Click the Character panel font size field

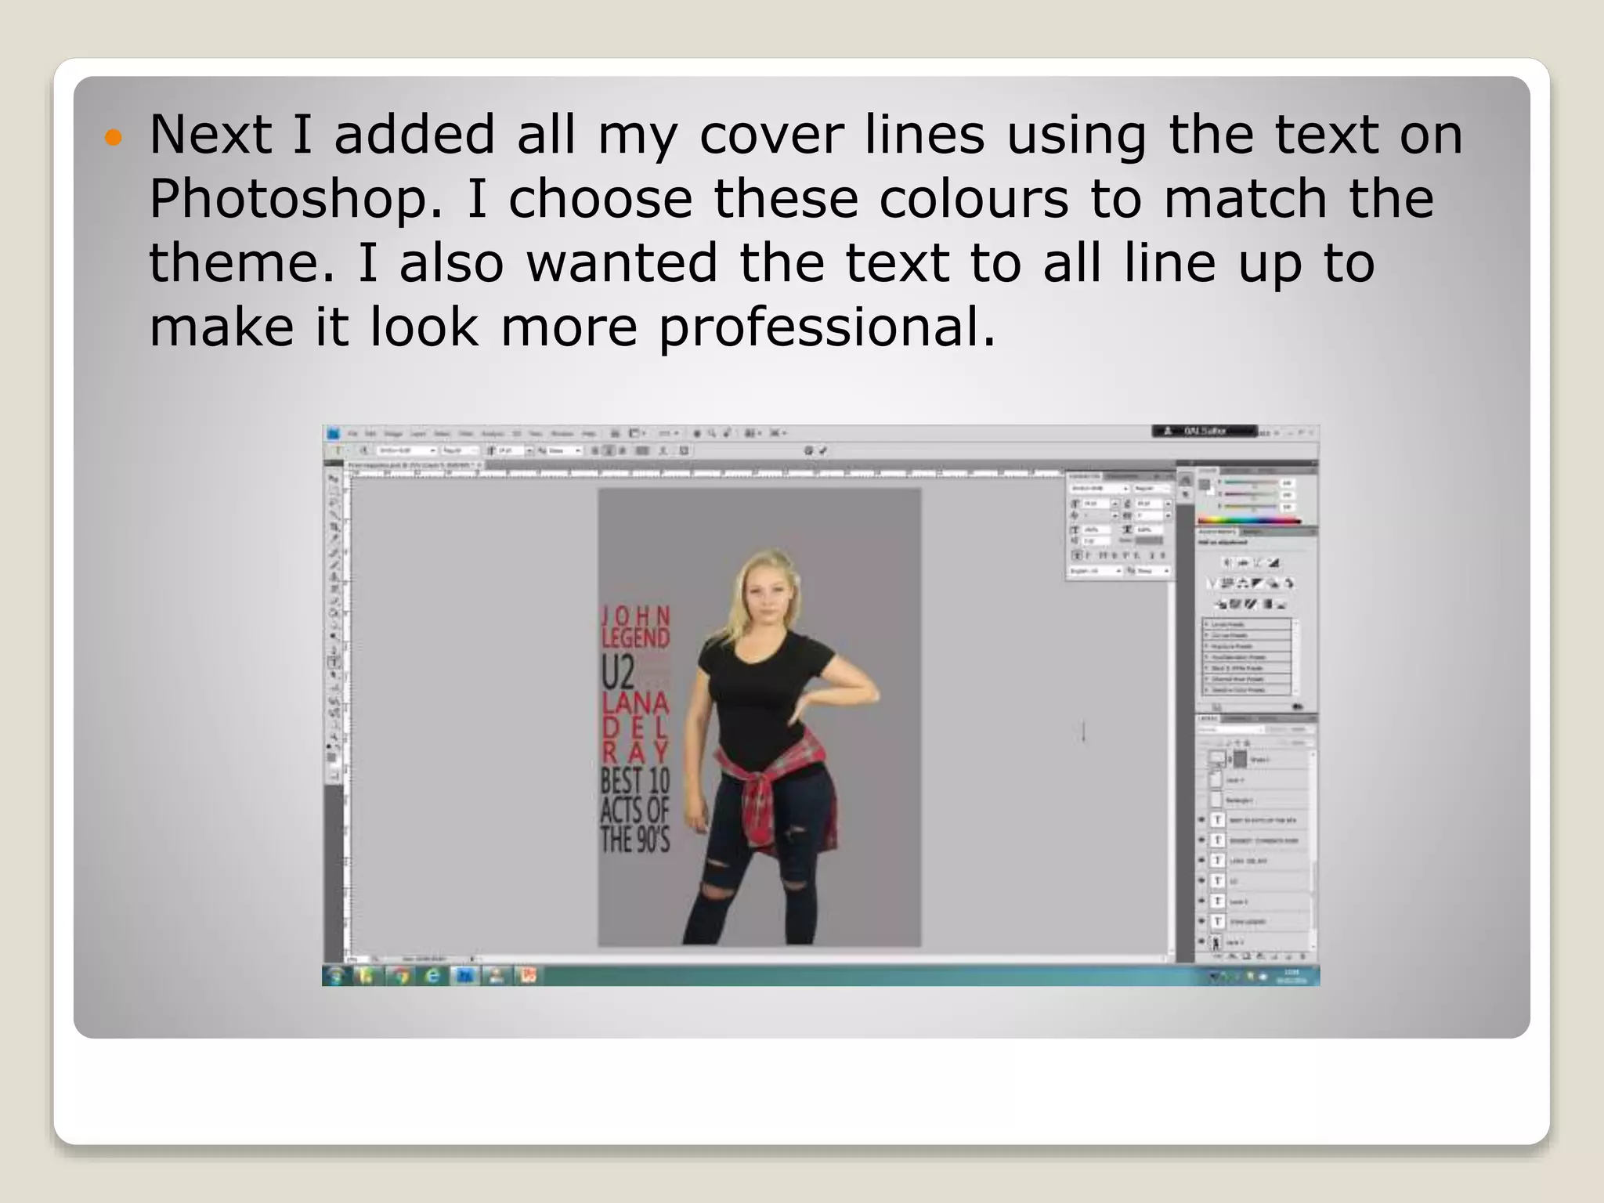(x=1096, y=504)
